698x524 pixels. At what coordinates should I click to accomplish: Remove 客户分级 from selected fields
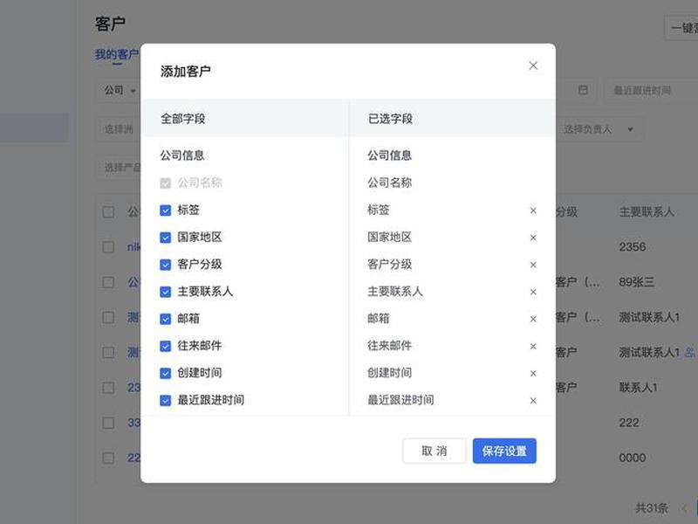[x=533, y=265]
